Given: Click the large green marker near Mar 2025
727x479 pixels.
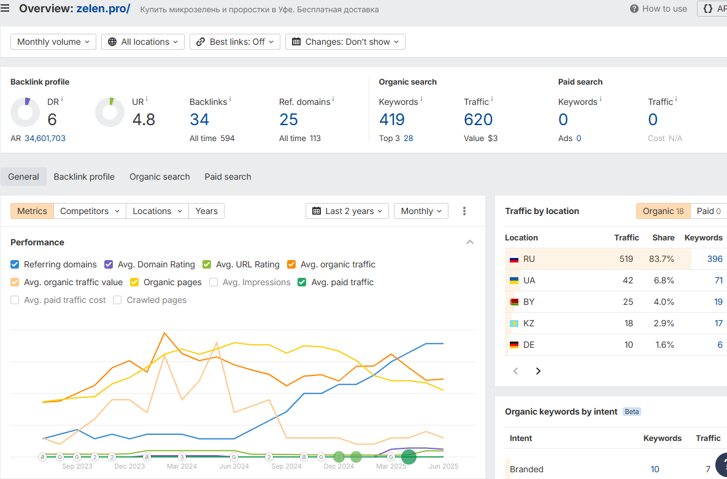Looking at the screenshot, I should click(409, 457).
